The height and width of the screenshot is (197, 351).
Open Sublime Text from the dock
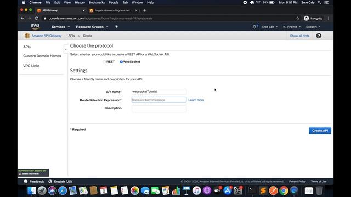[x=263, y=190]
